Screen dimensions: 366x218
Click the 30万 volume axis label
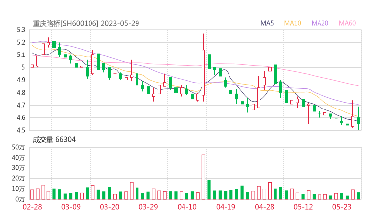pyautogui.click(x=18, y=168)
